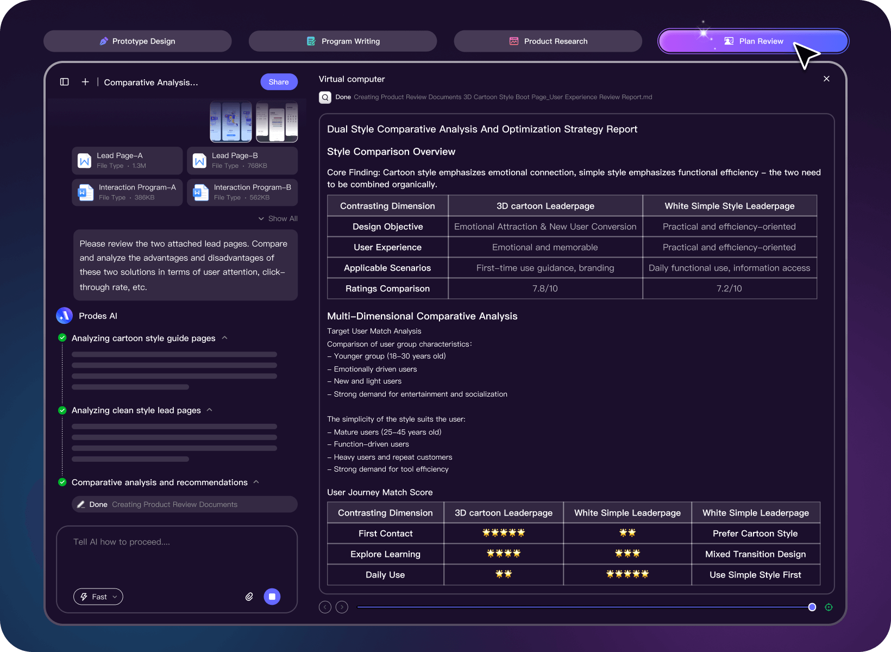The width and height of the screenshot is (891, 652).
Task: Click the plus icon for new chat
Action: point(85,82)
